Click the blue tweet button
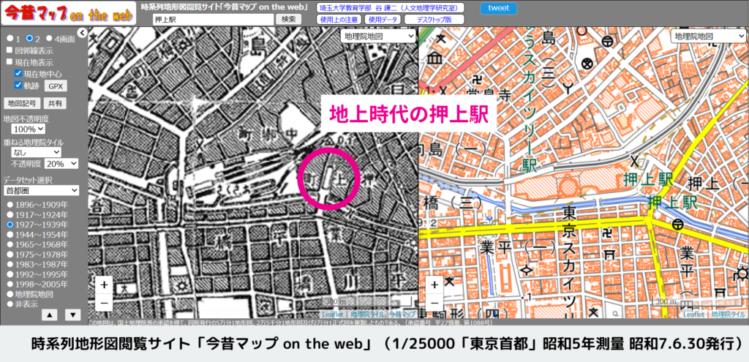The width and height of the screenshot is (749, 362). (498, 9)
